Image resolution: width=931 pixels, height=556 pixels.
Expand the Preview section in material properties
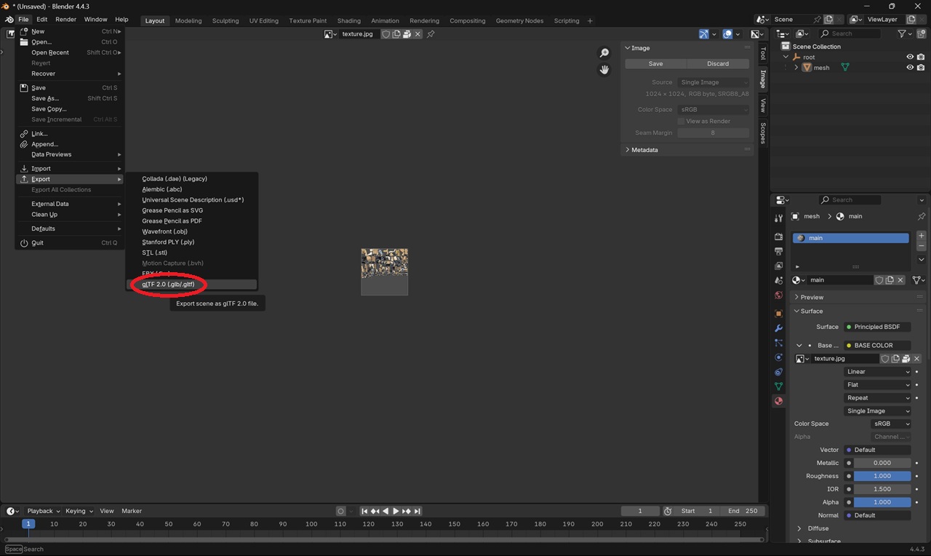(812, 297)
